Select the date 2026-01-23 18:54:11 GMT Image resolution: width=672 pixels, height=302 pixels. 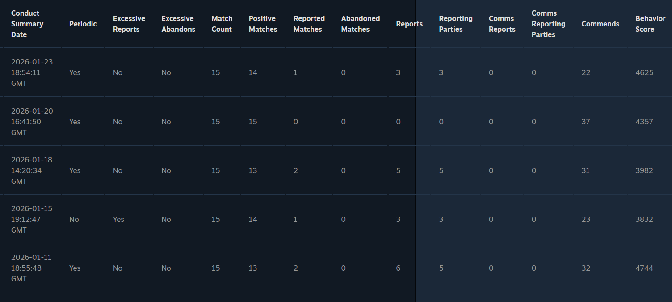click(32, 72)
